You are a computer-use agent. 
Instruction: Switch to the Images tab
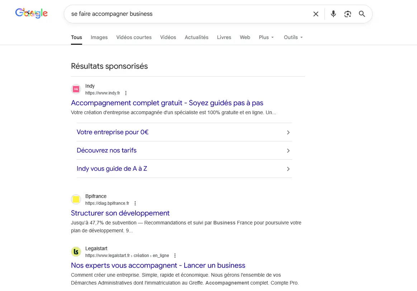[99, 37]
